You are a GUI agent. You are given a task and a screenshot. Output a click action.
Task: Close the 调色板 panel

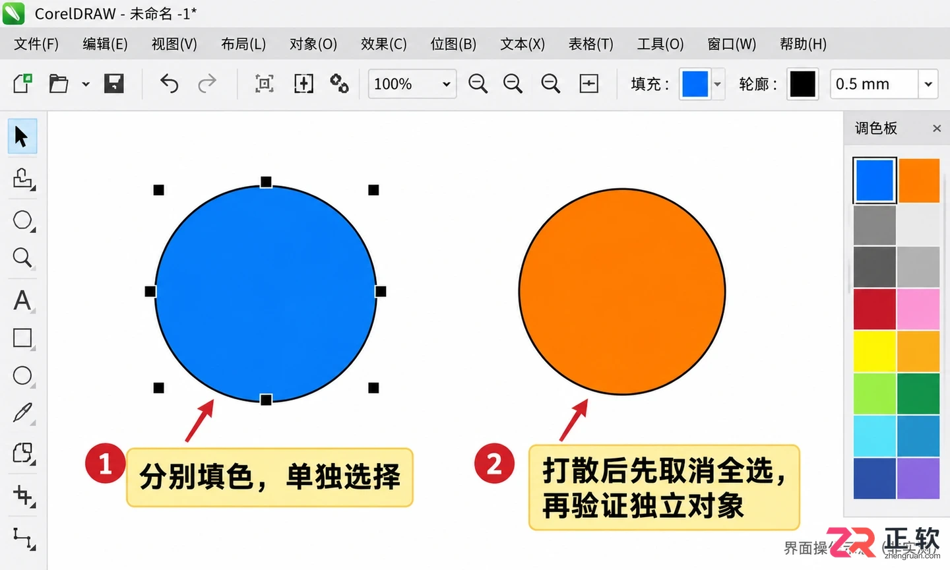coord(937,129)
